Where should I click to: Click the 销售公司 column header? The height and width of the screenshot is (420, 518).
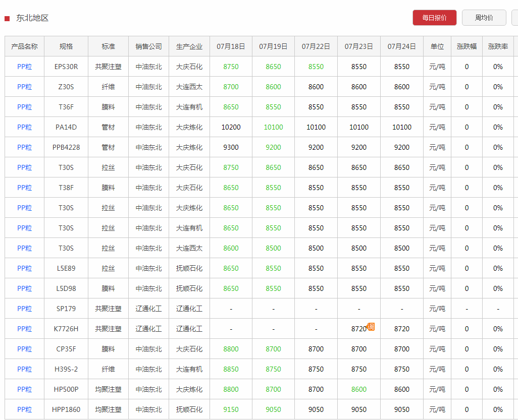pos(148,46)
